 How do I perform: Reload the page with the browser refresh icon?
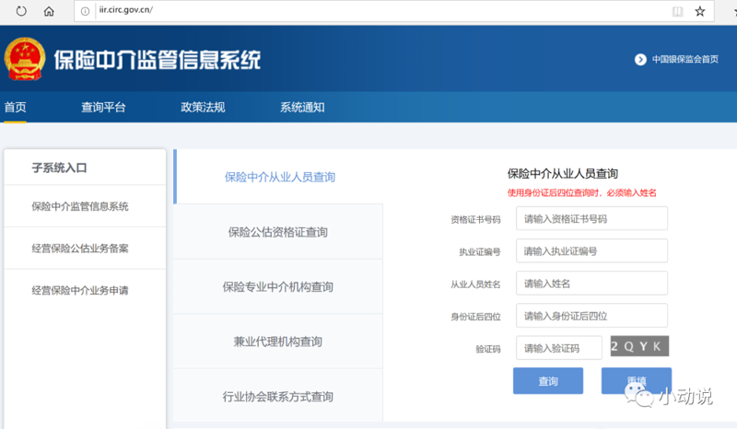(x=21, y=11)
